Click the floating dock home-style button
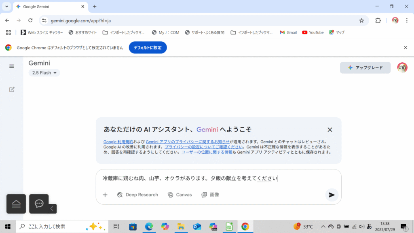414x233 pixels. click(16, 204)
